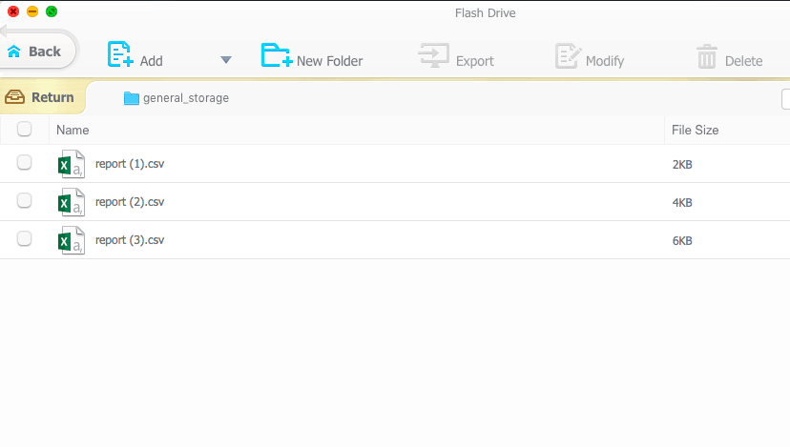
Task: Expand the Add dropdown arrow
Action: (x=226, y=60)
